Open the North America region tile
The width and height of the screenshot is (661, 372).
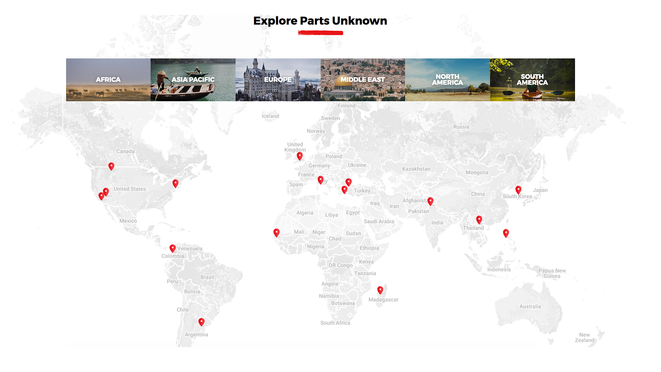pyautogui.click(x=447, y=80)
